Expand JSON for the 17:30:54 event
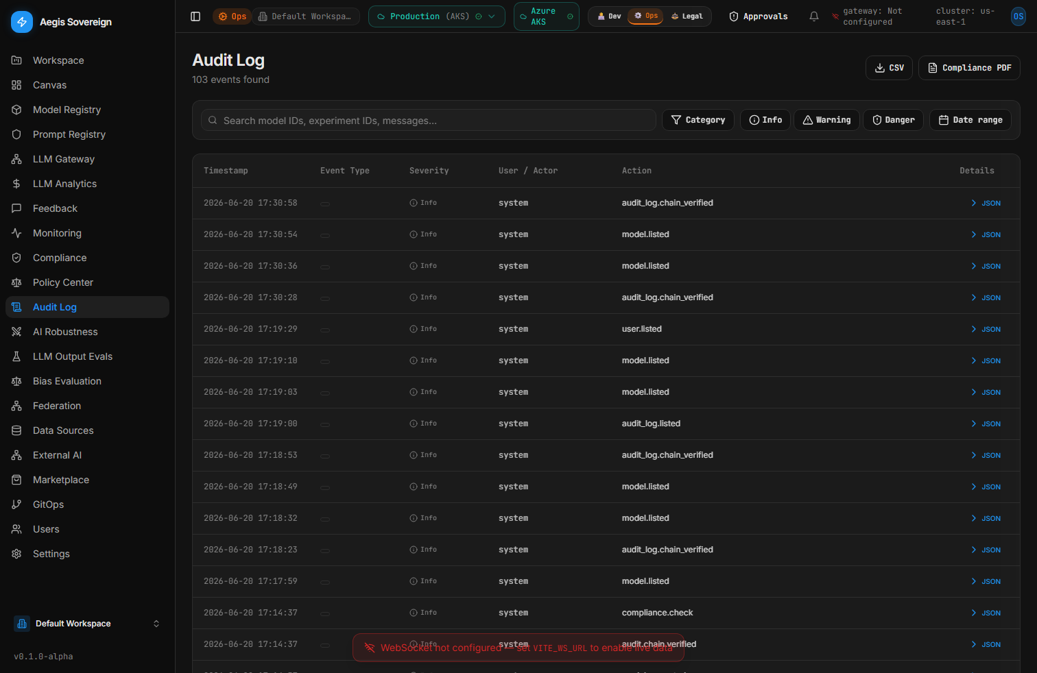This screenshot has width=1037, height=673. point(986,235)
